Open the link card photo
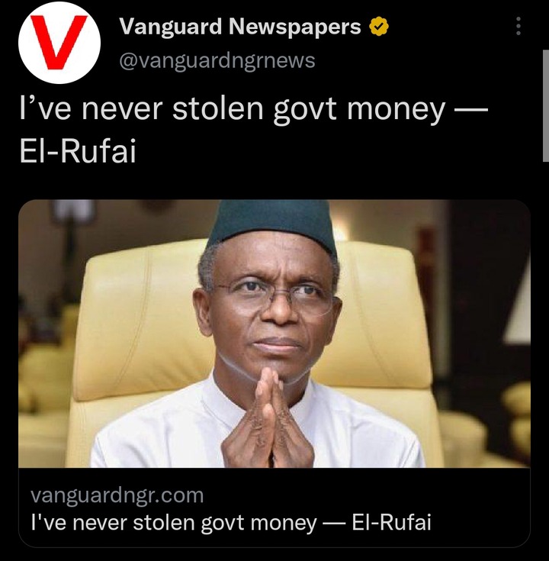Screen dimensions: 549x561 point(274,334)
